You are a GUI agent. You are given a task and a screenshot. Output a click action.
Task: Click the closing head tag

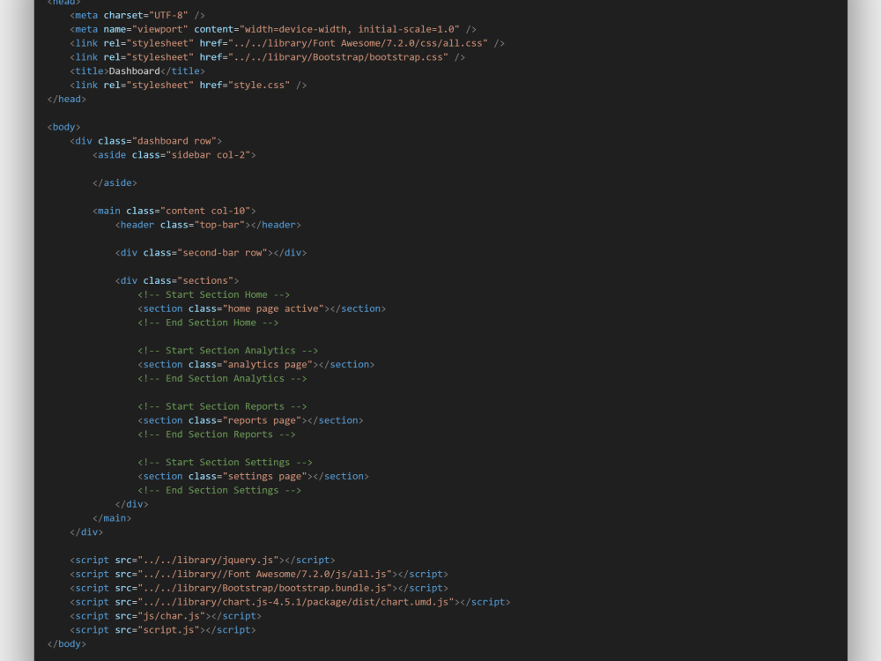click(67, 99)
